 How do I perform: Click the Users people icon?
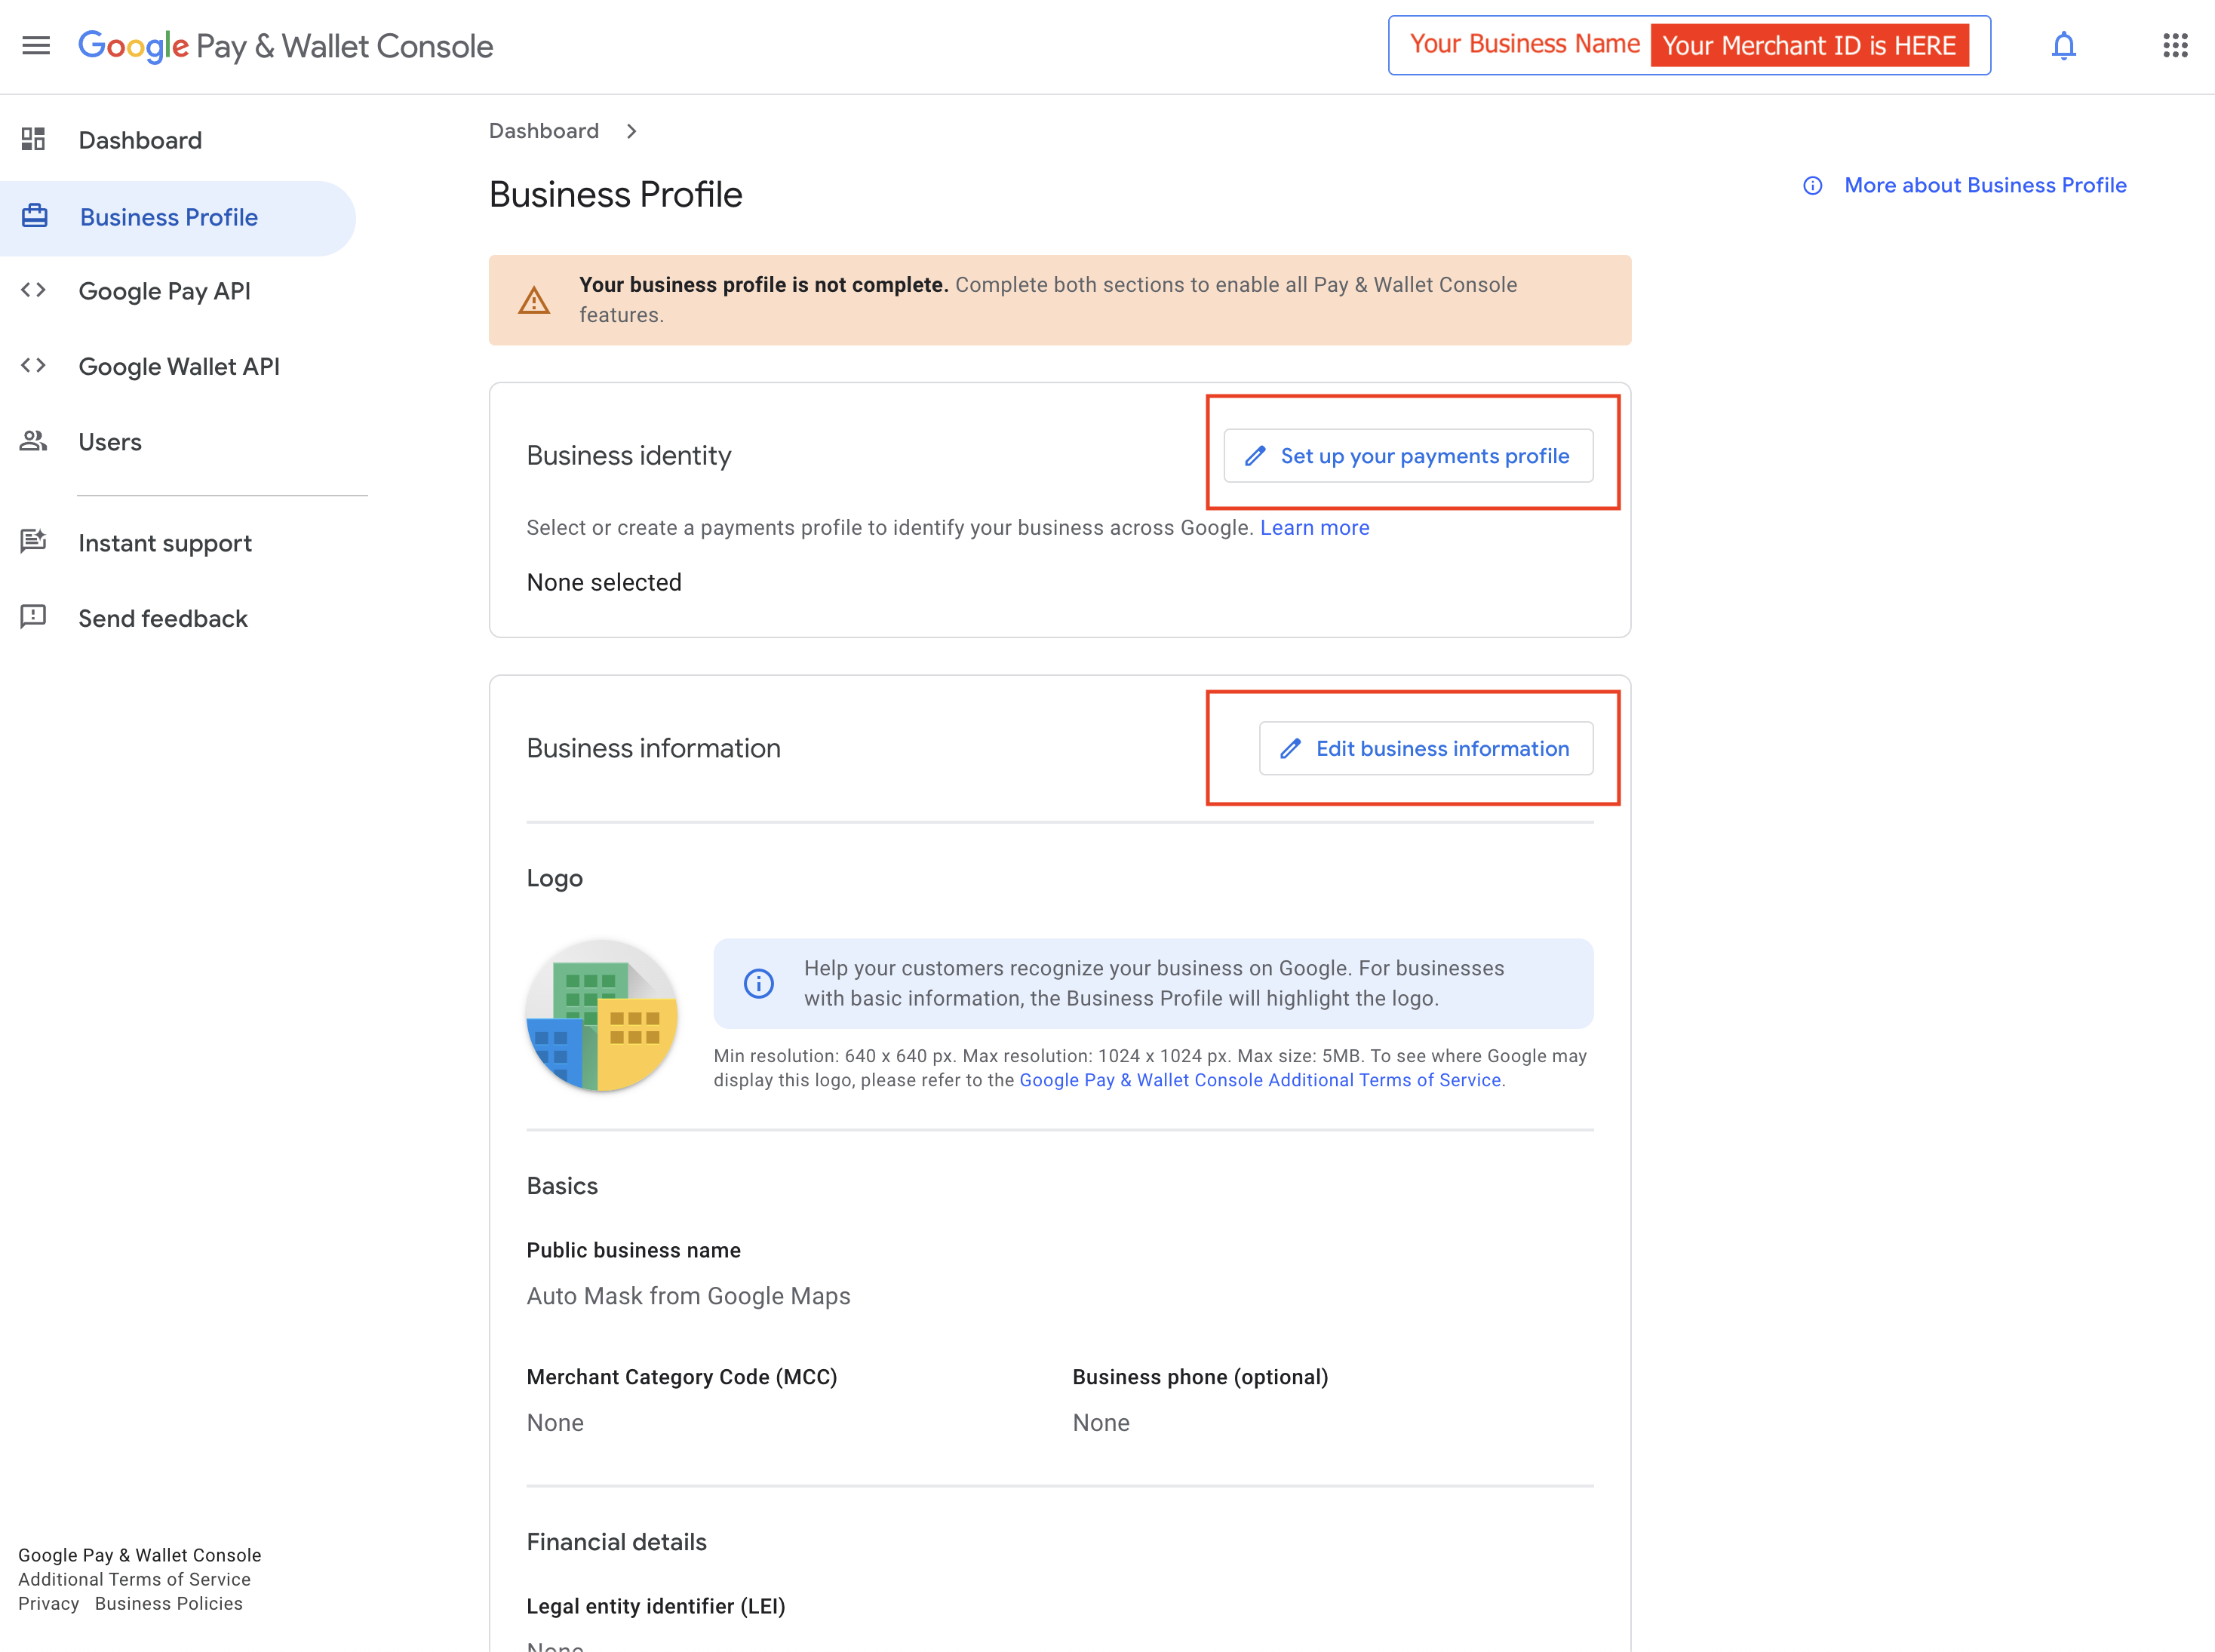click(34, 441)
